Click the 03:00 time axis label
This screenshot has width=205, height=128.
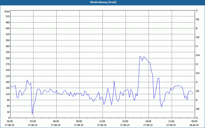pyautogui.click(x=33, y=121)
